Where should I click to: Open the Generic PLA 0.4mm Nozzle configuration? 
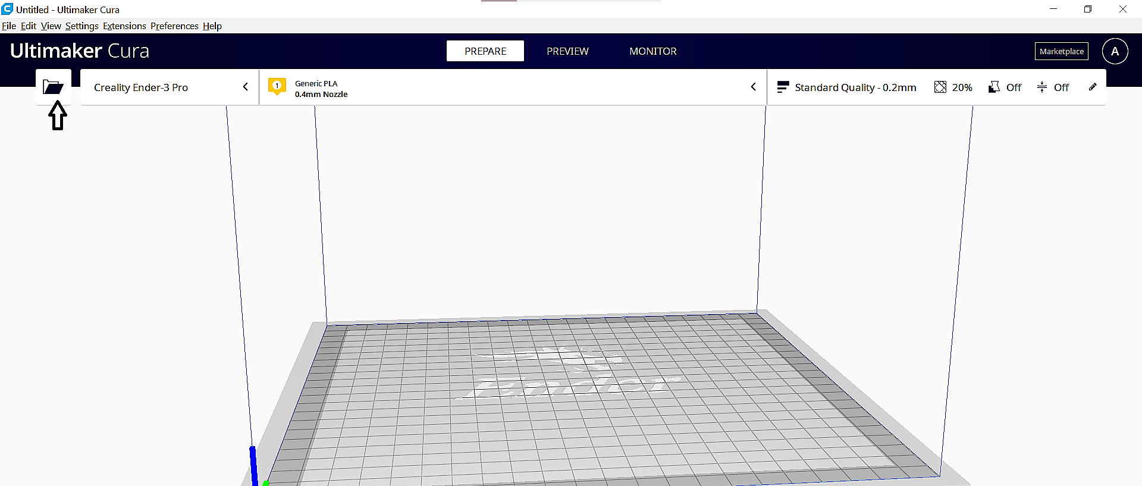[513, 87]
